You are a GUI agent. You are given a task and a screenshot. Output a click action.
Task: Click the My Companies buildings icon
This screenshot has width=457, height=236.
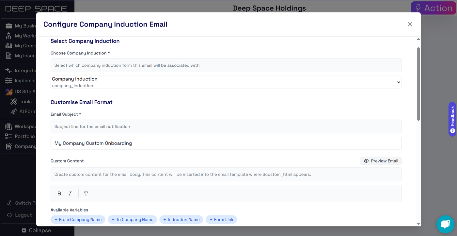[x=9, y=46]
